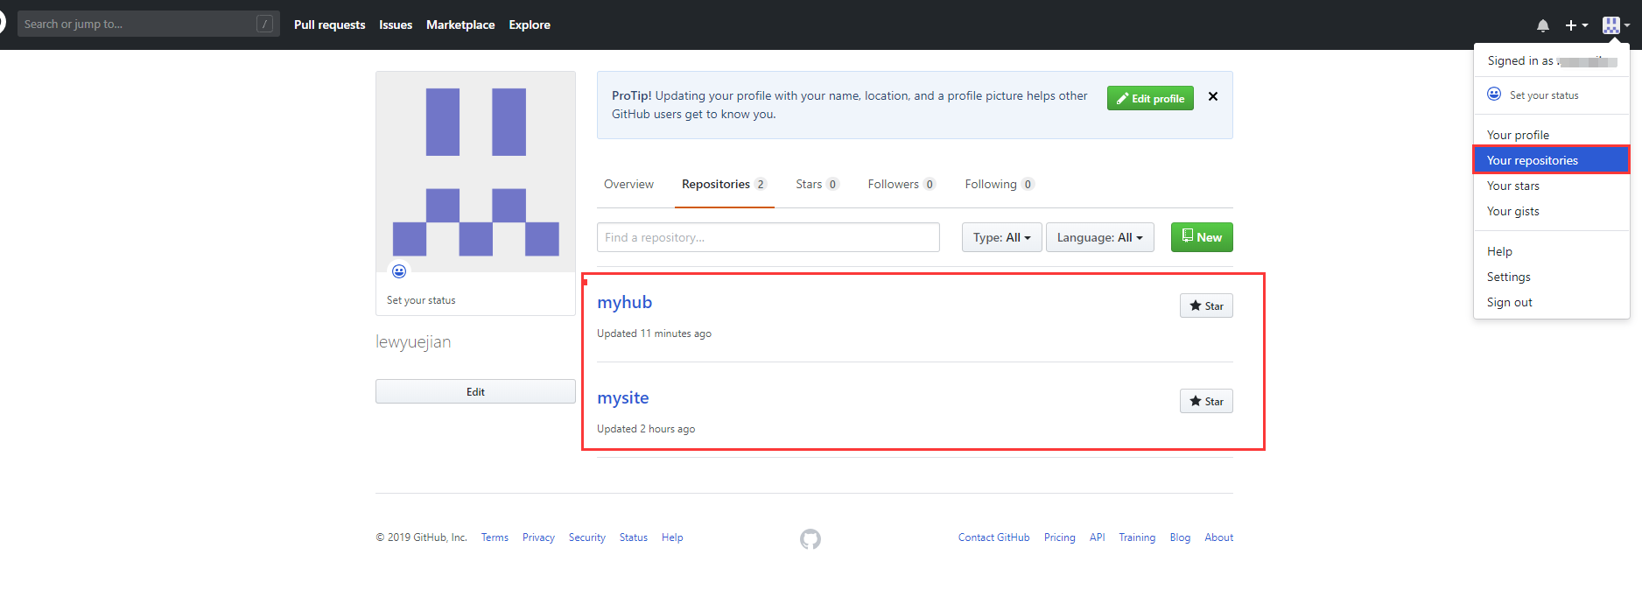Open Marketplace in the header
The image size is (1642, 597).
[460, 25]
